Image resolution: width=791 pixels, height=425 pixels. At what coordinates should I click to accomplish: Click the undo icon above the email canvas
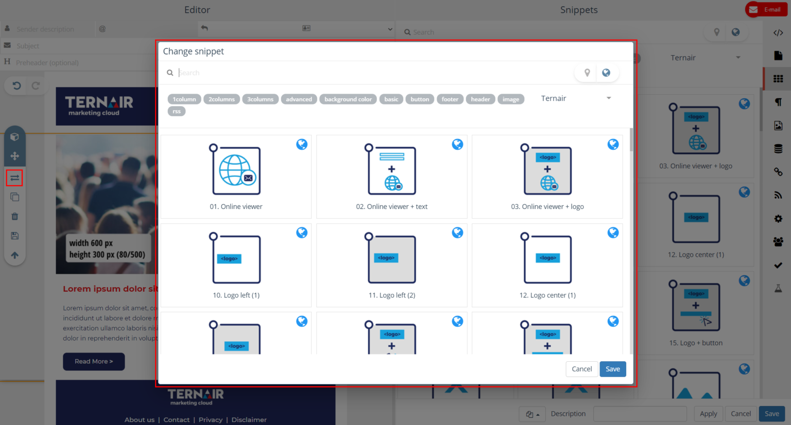click(16, 85)
